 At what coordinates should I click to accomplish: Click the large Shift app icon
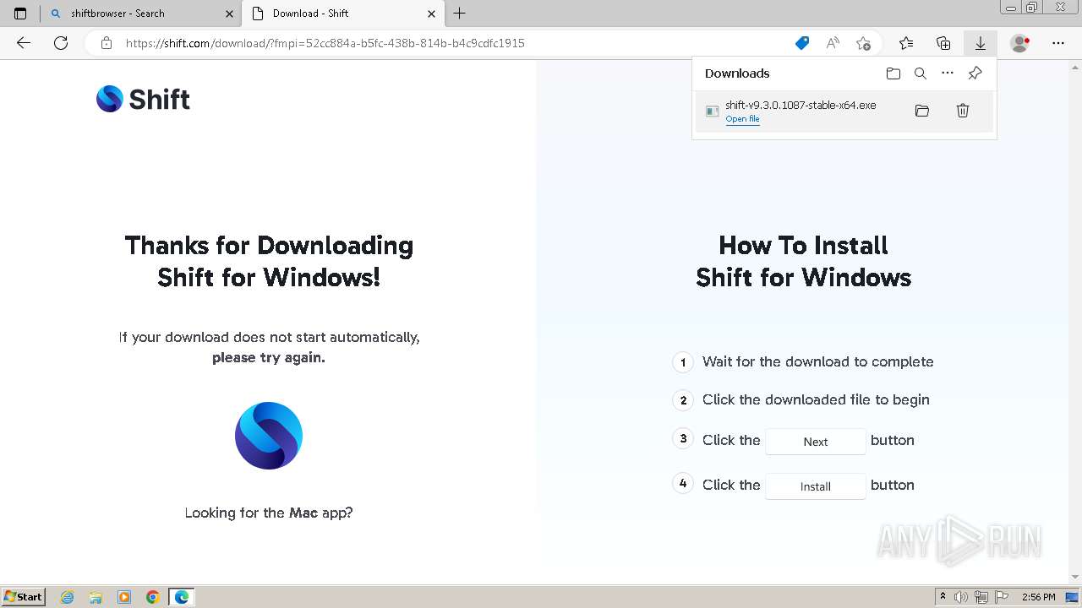click(x=269, y=436)
